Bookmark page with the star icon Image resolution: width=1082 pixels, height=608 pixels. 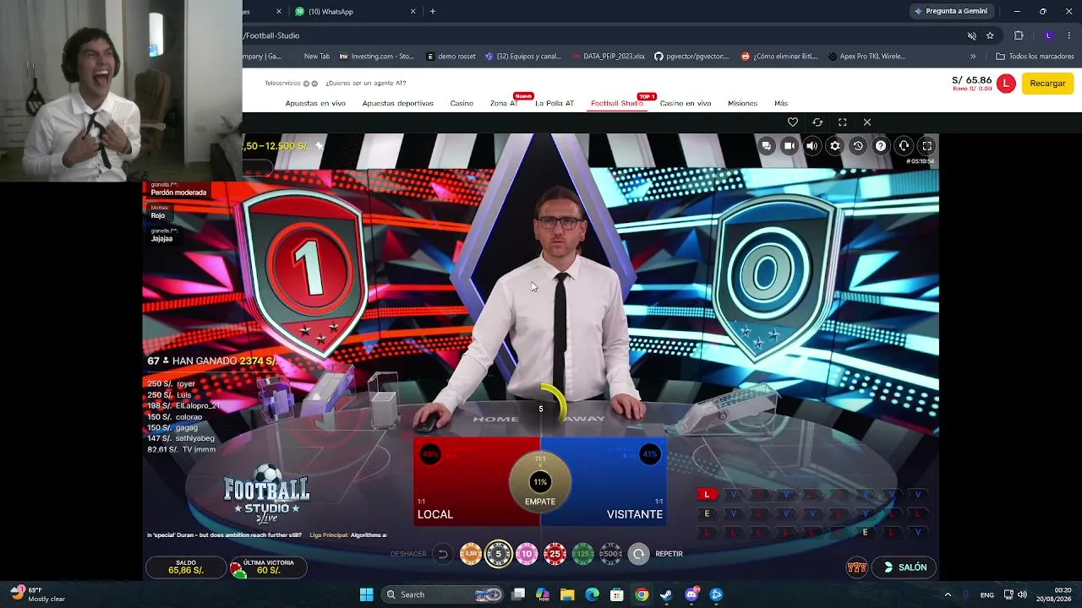pyautogui.click(x=990, y=35)
